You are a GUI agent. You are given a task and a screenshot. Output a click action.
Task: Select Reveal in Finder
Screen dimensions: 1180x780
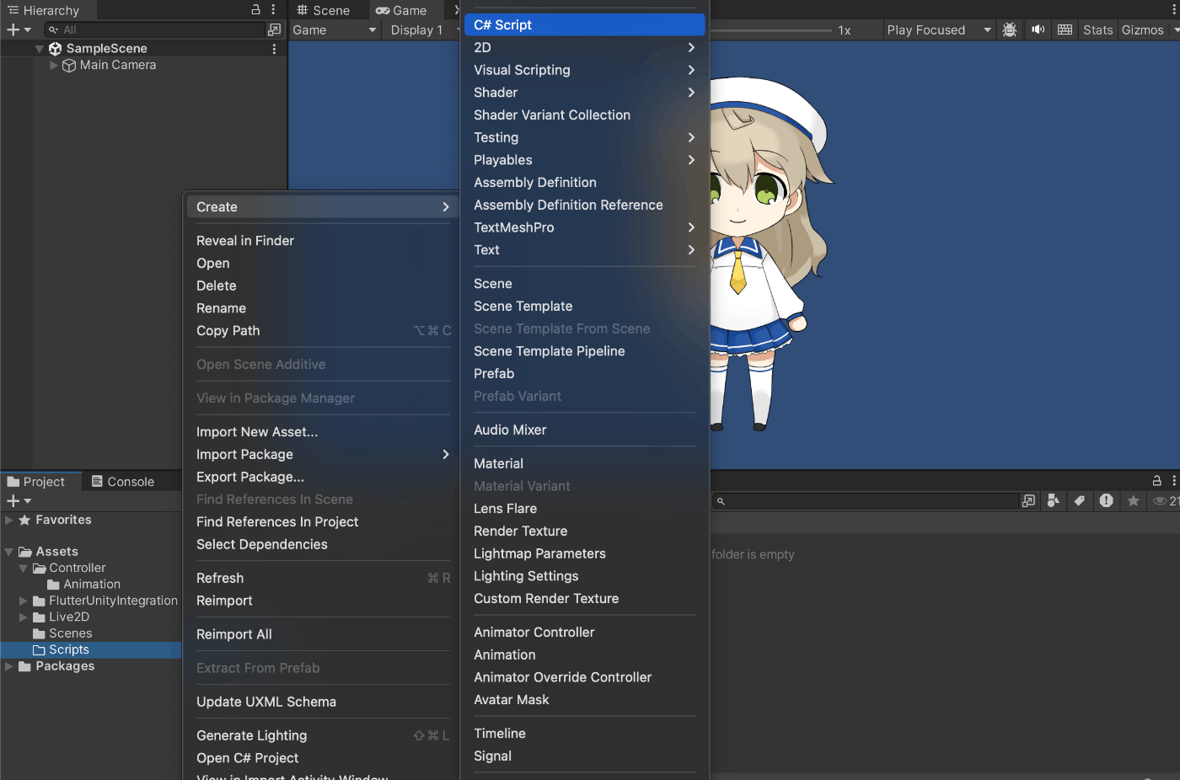323,241
